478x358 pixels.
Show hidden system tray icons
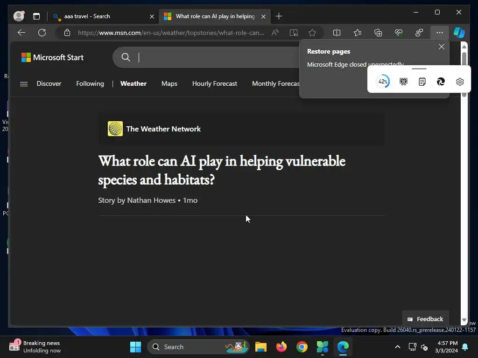[x=398, y=347]
